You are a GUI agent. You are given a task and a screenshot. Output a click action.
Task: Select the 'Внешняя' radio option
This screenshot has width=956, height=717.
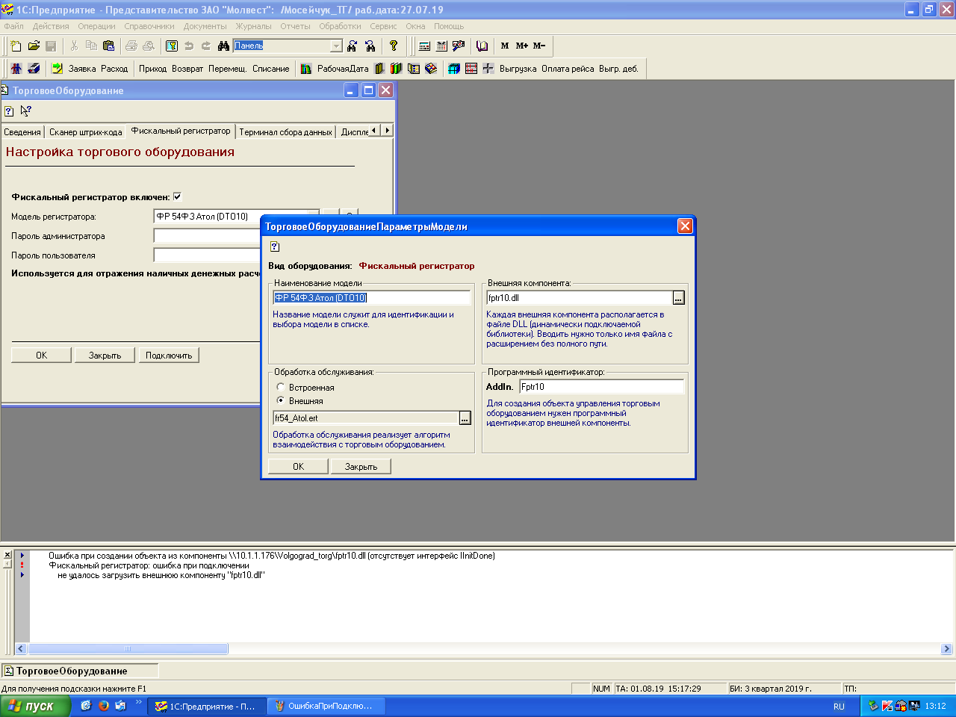(x=280, y=400)
